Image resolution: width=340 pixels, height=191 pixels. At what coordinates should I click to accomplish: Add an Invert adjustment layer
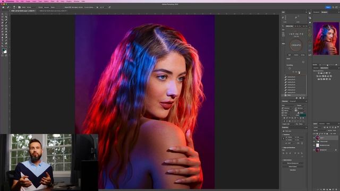(x=319, y=79)
